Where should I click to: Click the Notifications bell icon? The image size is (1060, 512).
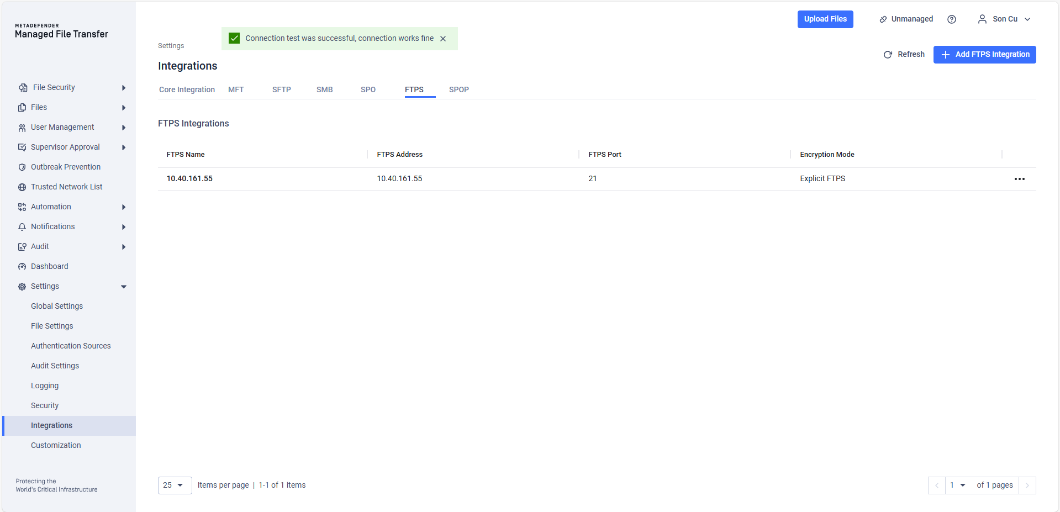[x=22, y=227]
